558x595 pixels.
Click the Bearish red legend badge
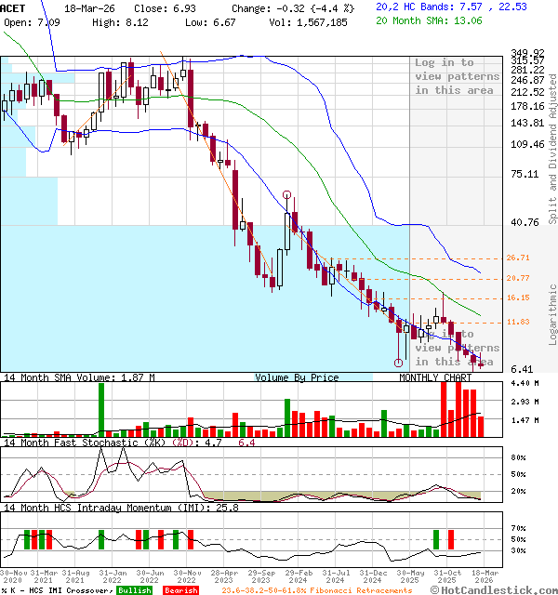pos(180,590)
